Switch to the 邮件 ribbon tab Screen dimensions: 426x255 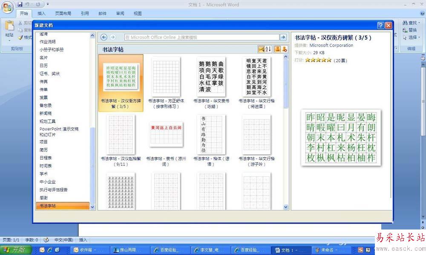pyautogui.click(x=102, y=13)
